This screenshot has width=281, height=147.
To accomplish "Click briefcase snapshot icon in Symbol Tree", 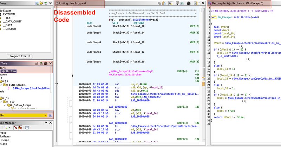I will pyautogui.click(x=46, y=64).
